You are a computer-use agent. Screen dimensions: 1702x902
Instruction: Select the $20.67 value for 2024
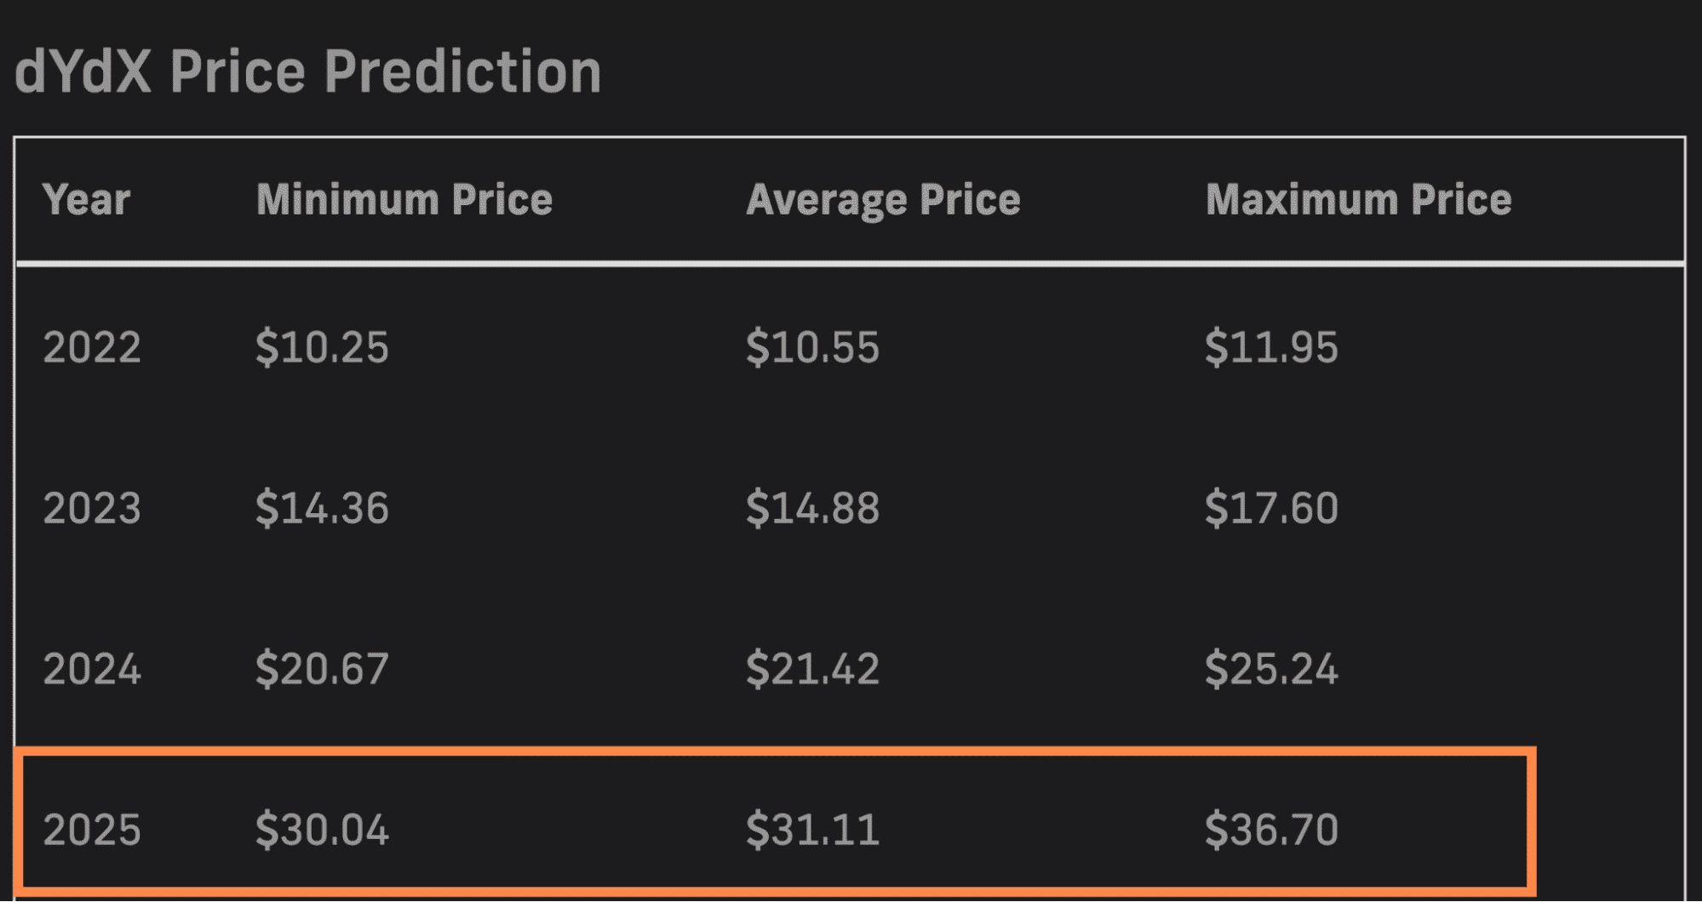click(322, 669)
